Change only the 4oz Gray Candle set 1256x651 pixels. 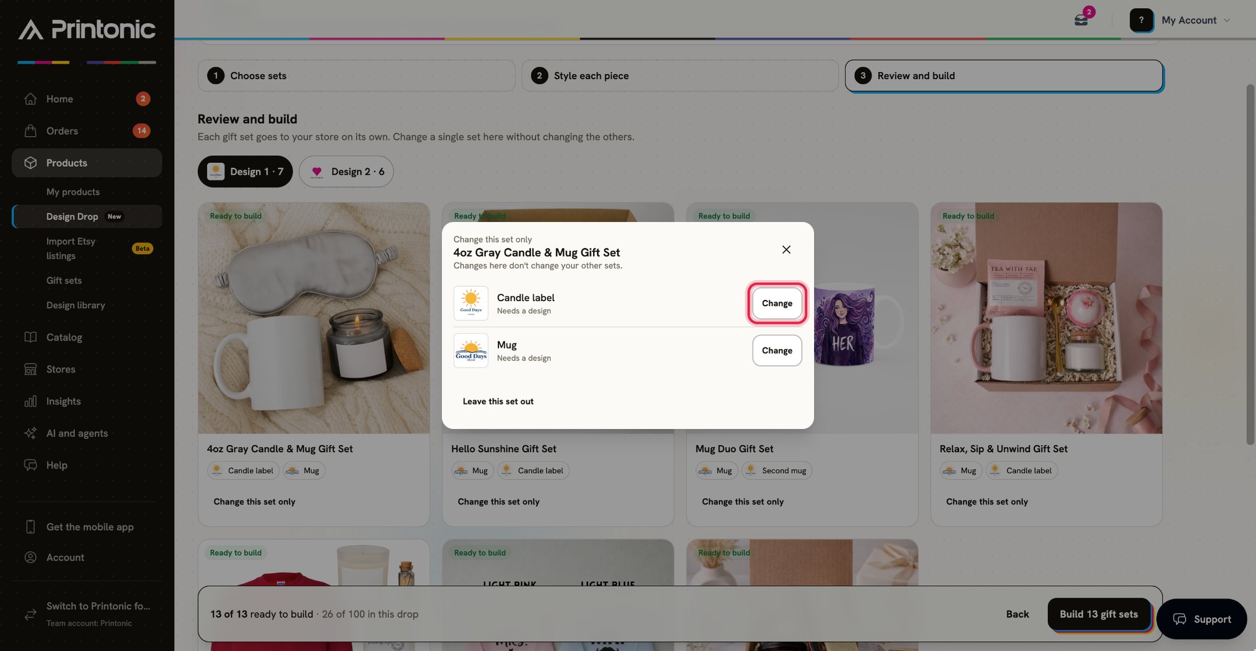[x=254, y=502]
